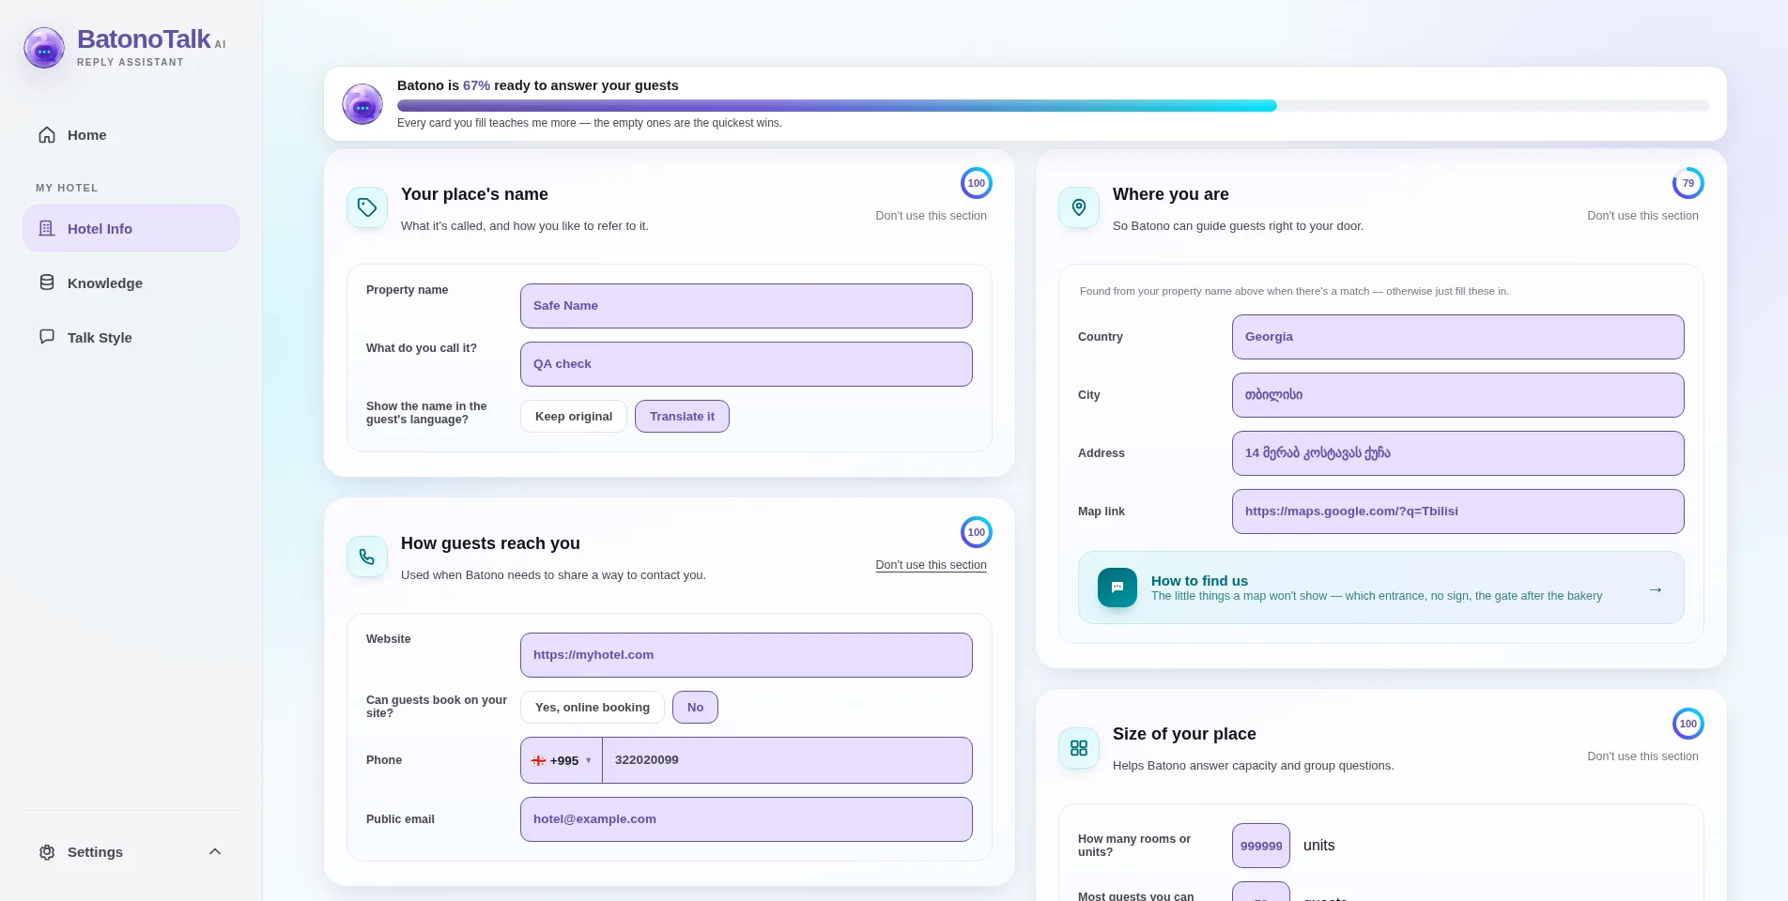This screenshot has height=901, width=1788.
Task: Click the 100 score ring on How guests reach you
Action: 977,532
